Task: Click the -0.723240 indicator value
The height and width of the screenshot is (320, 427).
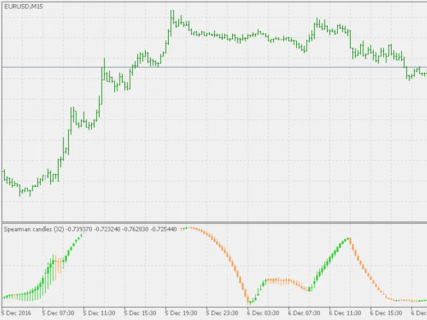Action: coord(107,229)
